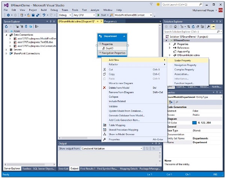Click the Find Message in Code icon in Output toolbar
The height and width of the screenshot is (178, 225).
[147, 148]
